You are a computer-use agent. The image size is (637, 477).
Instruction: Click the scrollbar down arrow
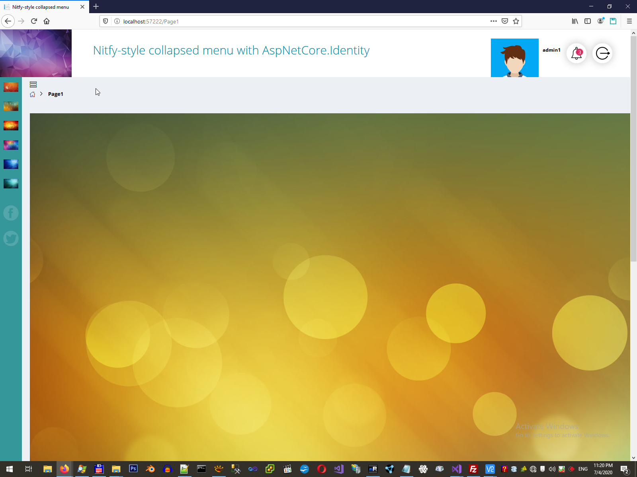(x=633, y=458)
